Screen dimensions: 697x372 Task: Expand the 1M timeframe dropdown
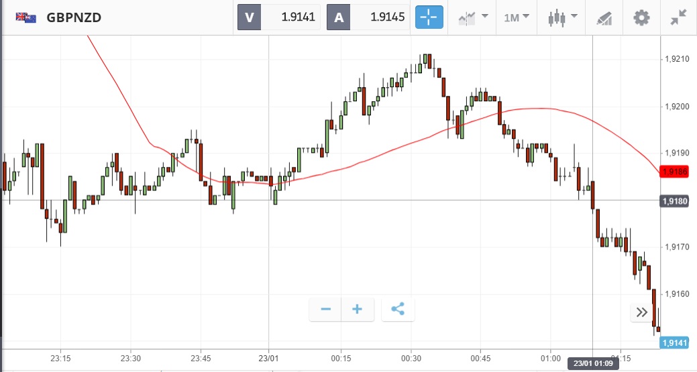(x=517, y=17)
